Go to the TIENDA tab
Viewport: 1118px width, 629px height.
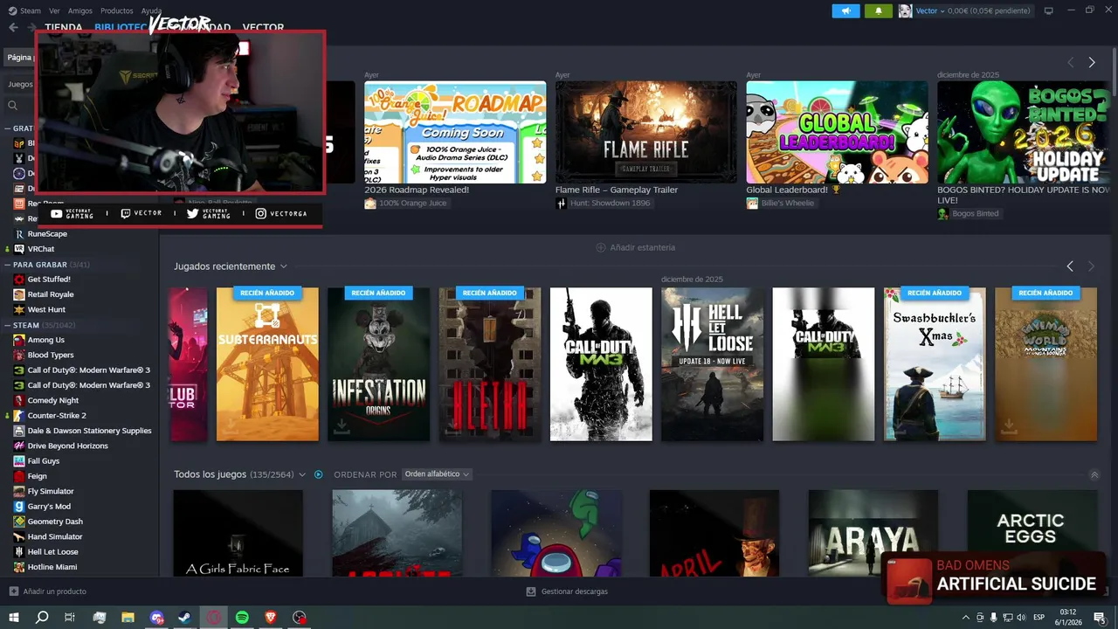click(x=64, y=27)
